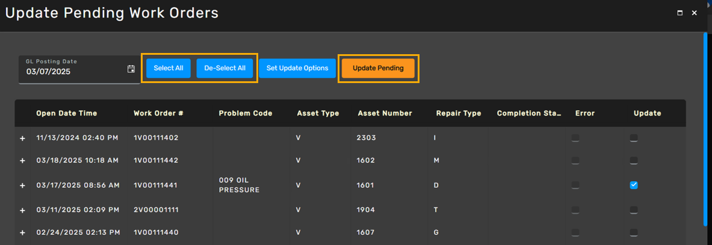712x245 pixels.
Task: Click asset number 1601
Action: (x=365, y=185)
